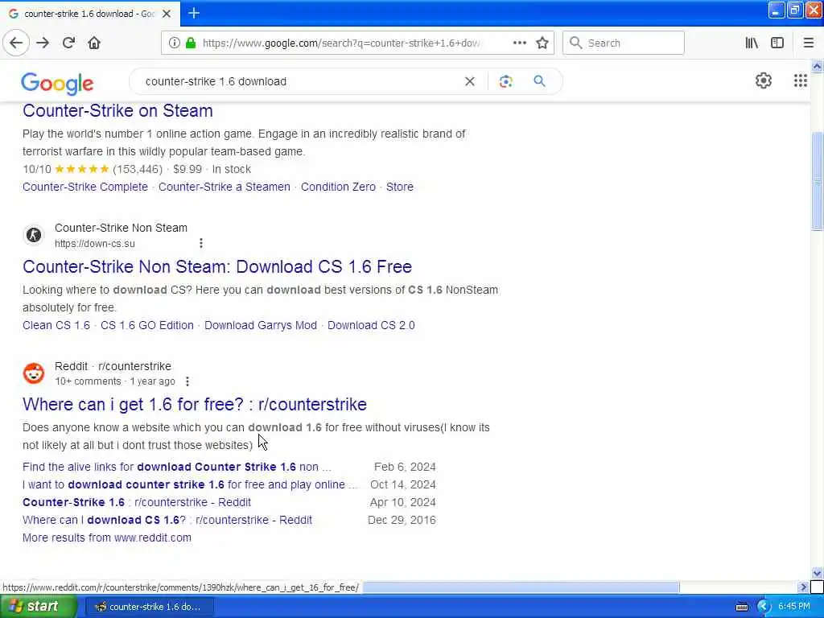The image size is (824, 618).
Task: Focus the browser address bar
Action: (340, 43)
